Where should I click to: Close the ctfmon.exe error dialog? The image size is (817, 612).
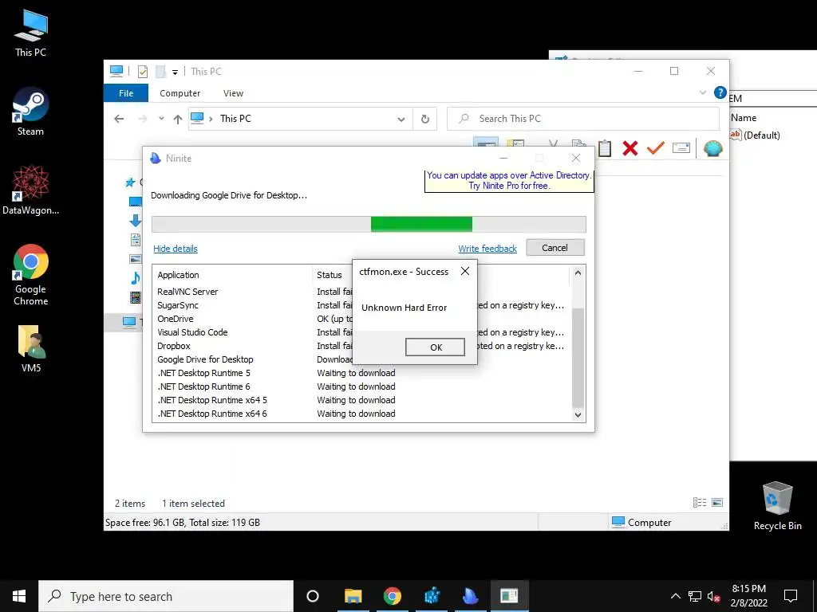pos(465,271)
